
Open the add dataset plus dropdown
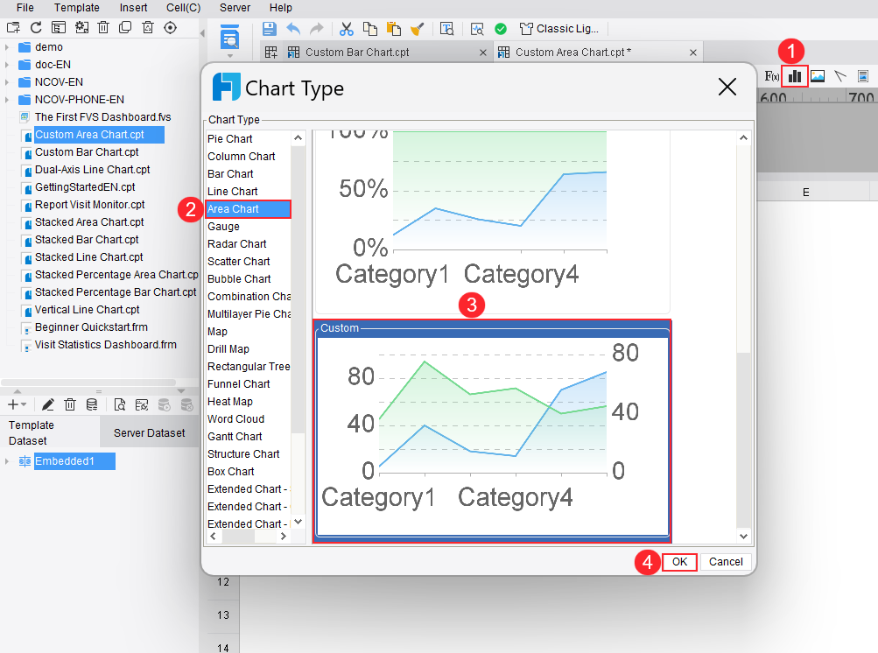tap(17, 404)
